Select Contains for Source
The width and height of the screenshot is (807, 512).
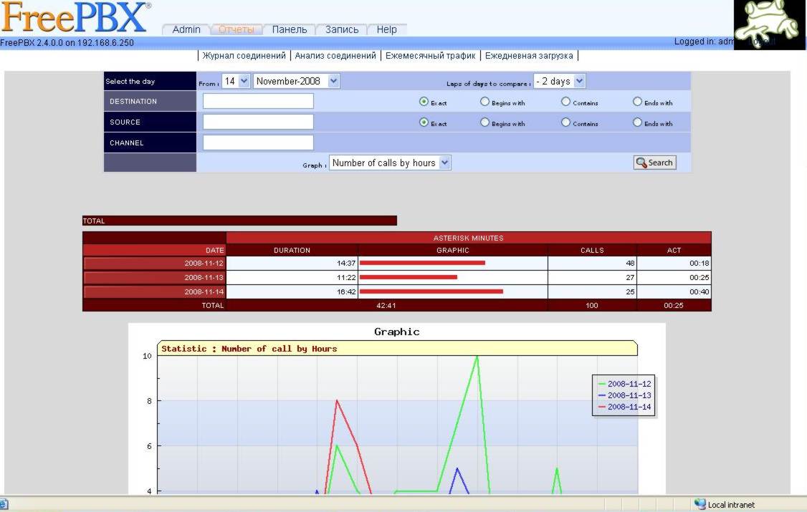pos(565,122)
